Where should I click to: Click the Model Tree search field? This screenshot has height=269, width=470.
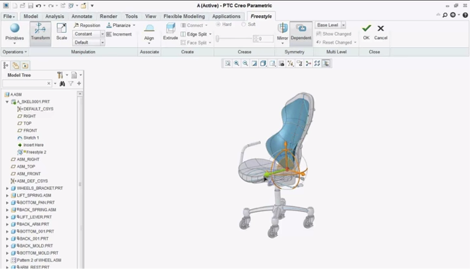click(x=27, y=84)
